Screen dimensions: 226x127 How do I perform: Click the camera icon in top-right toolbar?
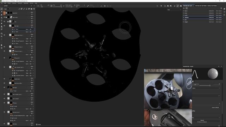tap(171, 6)
